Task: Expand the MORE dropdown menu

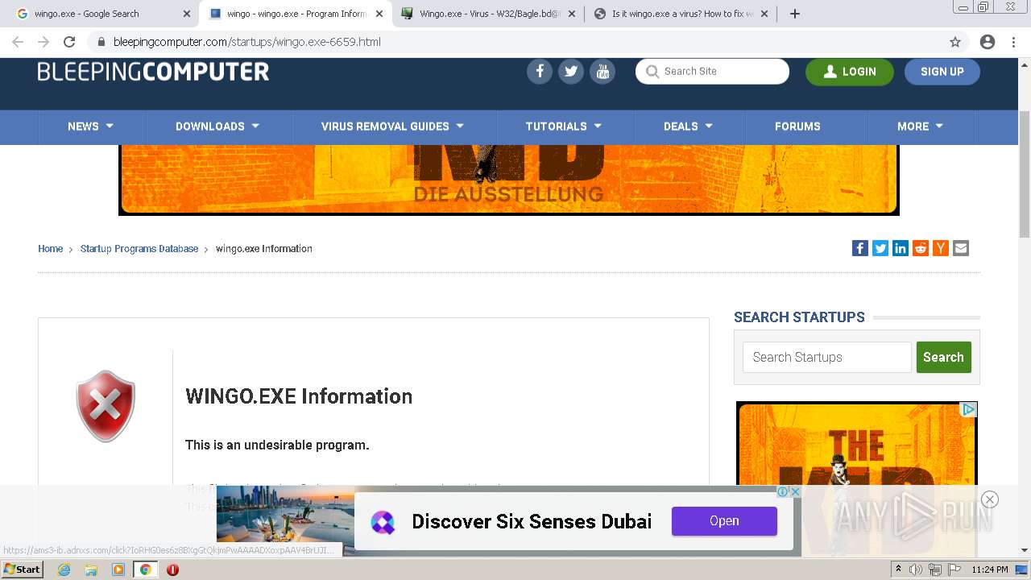Action: pos(920,126)
